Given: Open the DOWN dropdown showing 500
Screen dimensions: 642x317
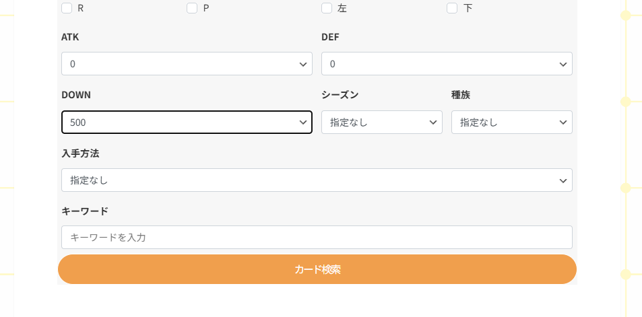Looking at the screenshot, I should point(187,122).
